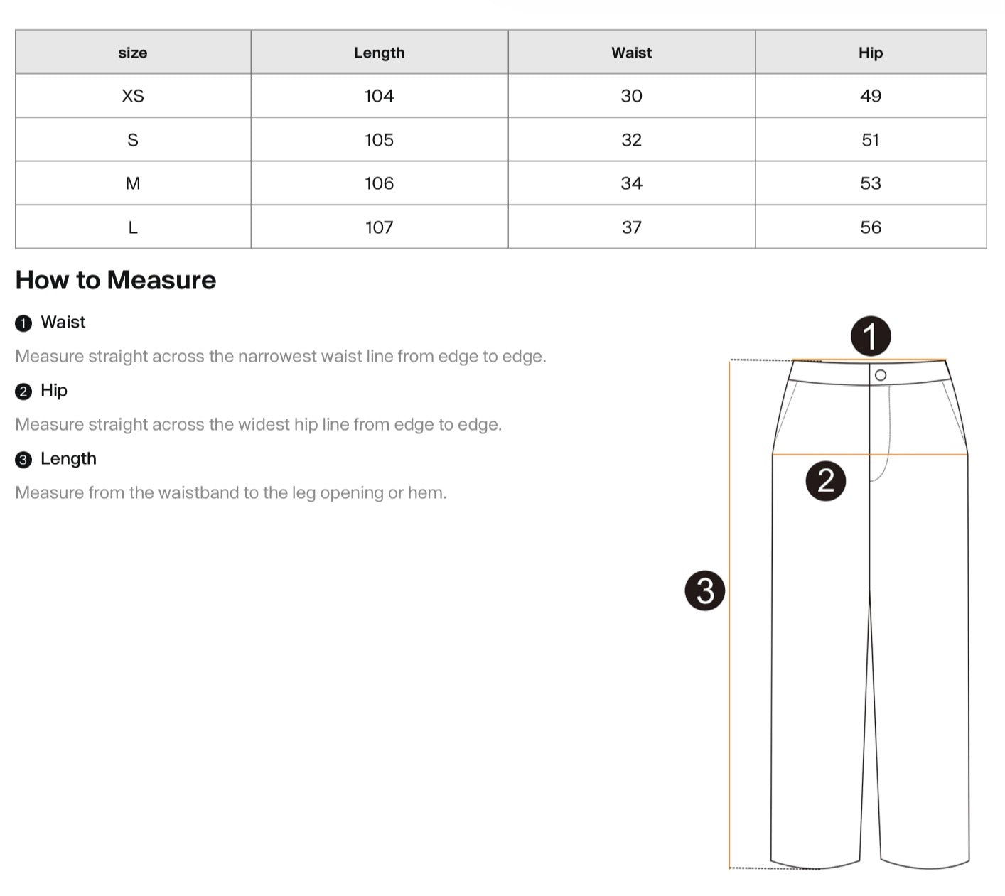Click the XS size row label
The height and width of the screenshot is (896, 1005).
pyautogui.click(x=133, y=96)
